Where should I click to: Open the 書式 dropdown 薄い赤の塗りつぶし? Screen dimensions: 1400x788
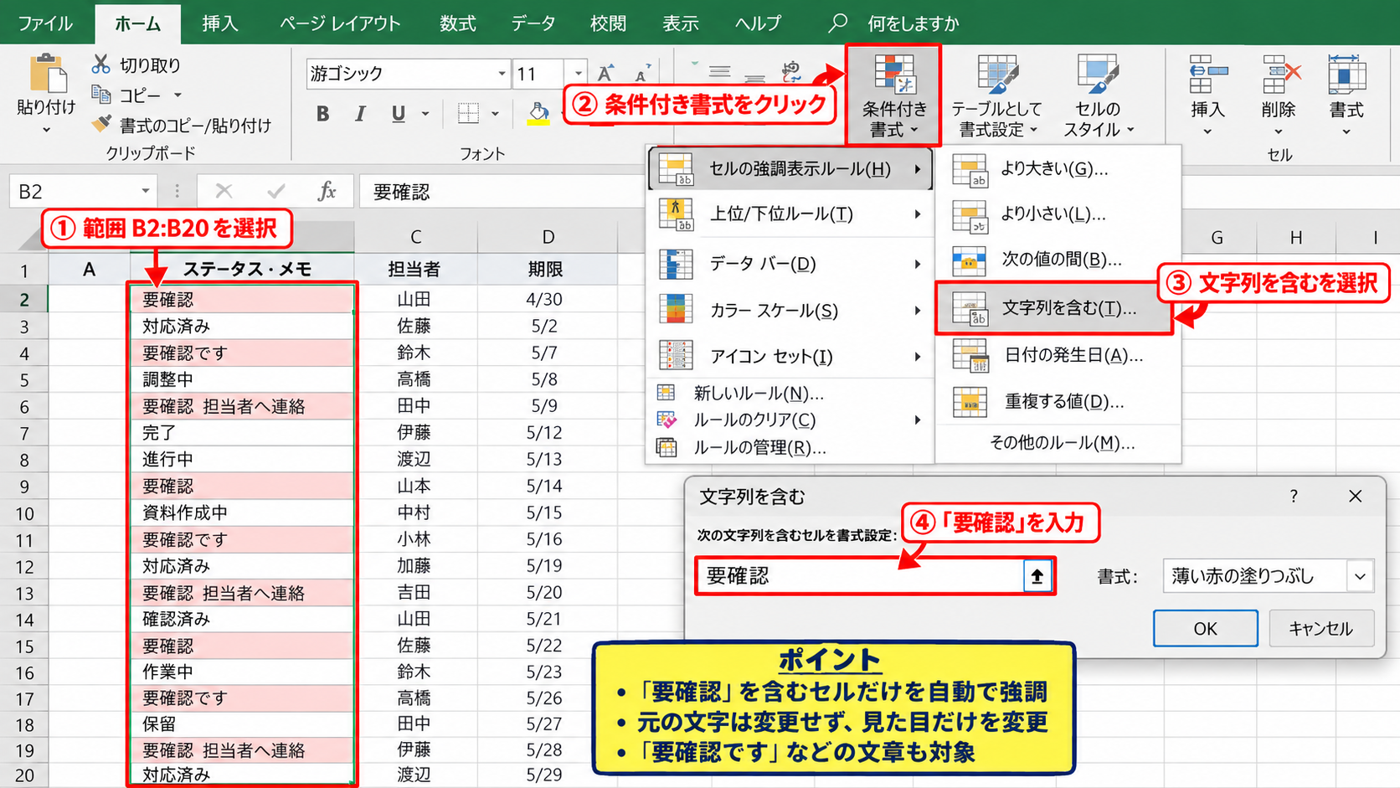(1269, 576)
